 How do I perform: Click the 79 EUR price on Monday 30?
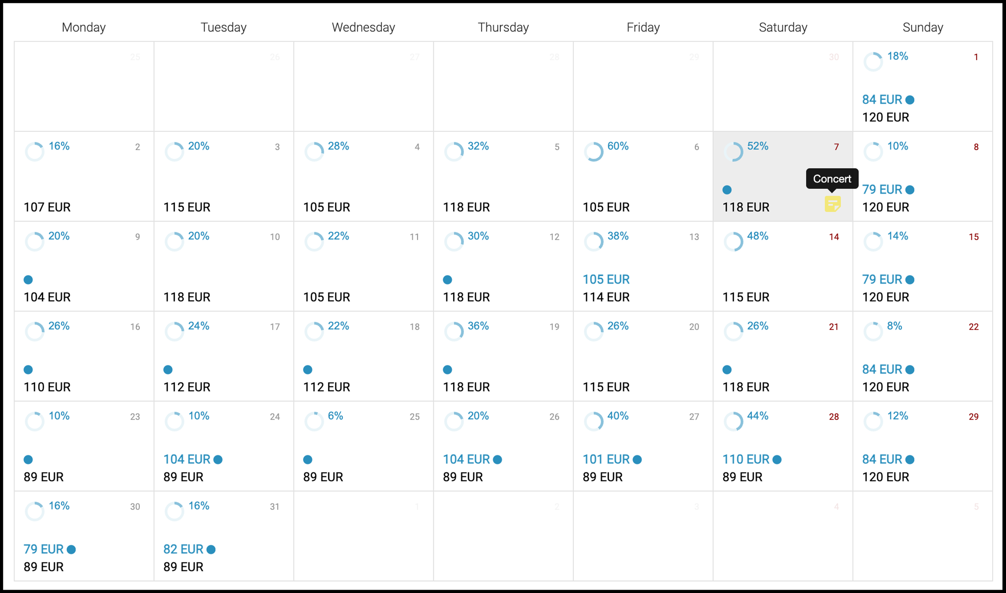(44, 549)
